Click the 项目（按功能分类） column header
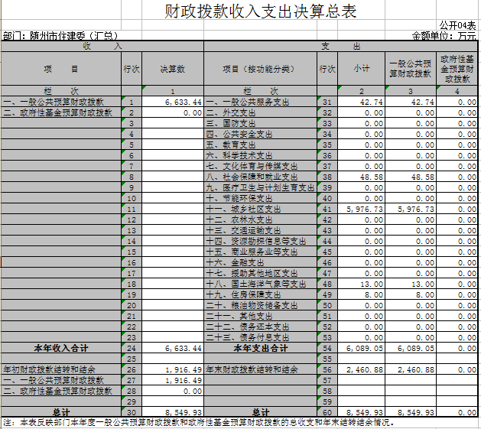 click(x=260, y=69)
